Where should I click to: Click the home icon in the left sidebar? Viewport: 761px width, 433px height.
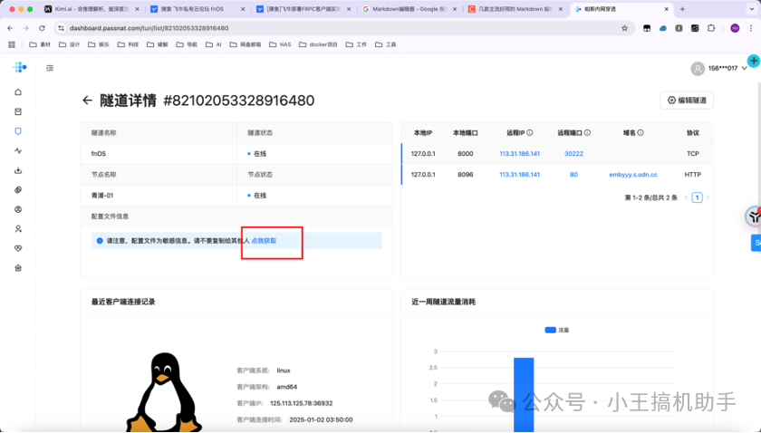pyautogui.click(x=18, y=92)
